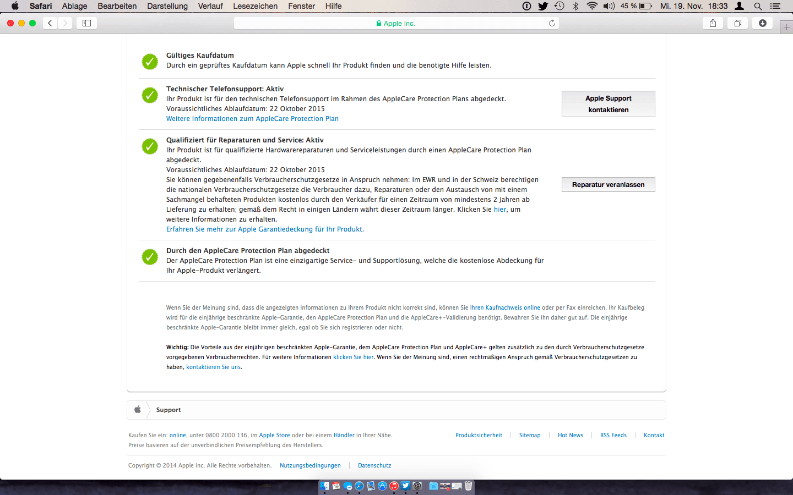Viewport: 793px width, 495px height.
Task: Open Kontakt footer link
Action: click(x=654, y=436)
